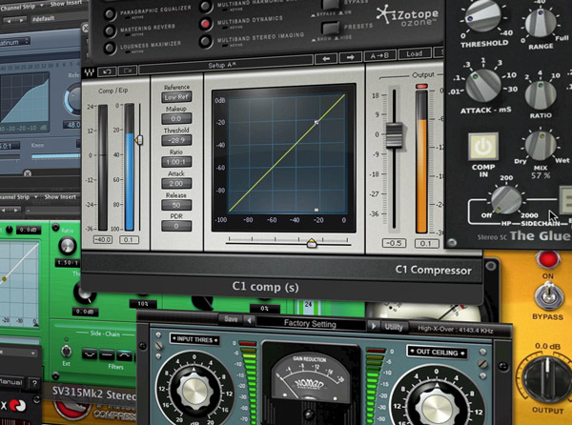The width and height of the screenshot is (572, 425).
Task: Go to next C1 preset with right arrow
Action: pos(350,57)
